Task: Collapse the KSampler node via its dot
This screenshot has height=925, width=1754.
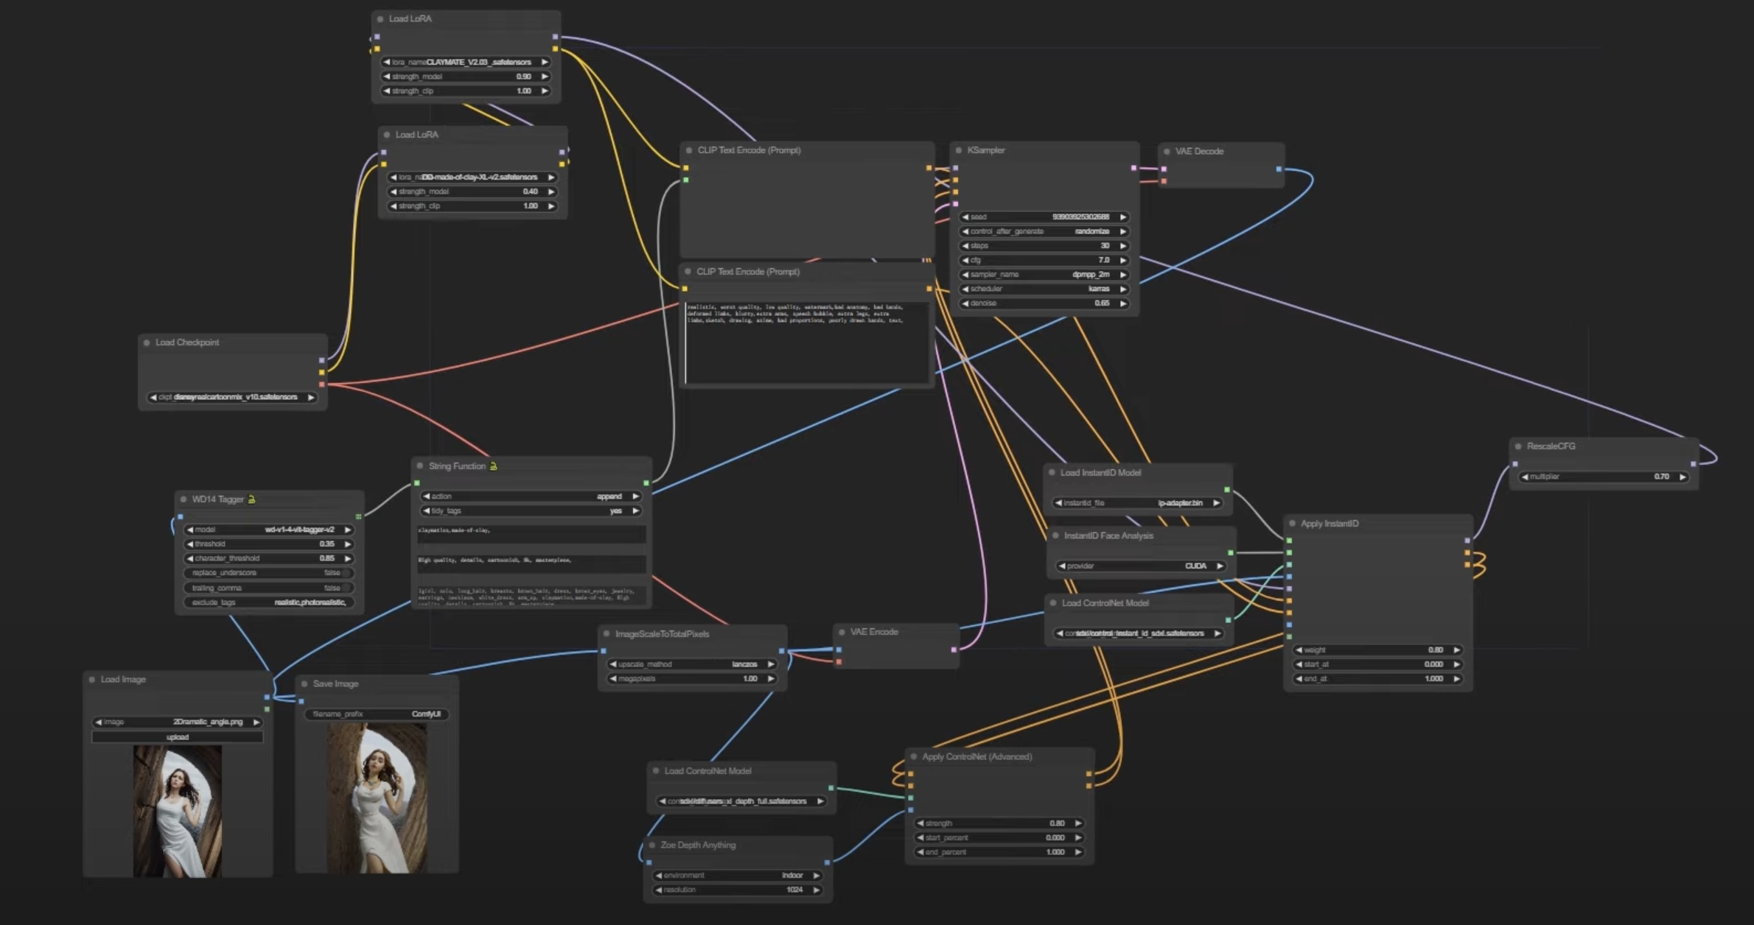Action: click(958, 150)
